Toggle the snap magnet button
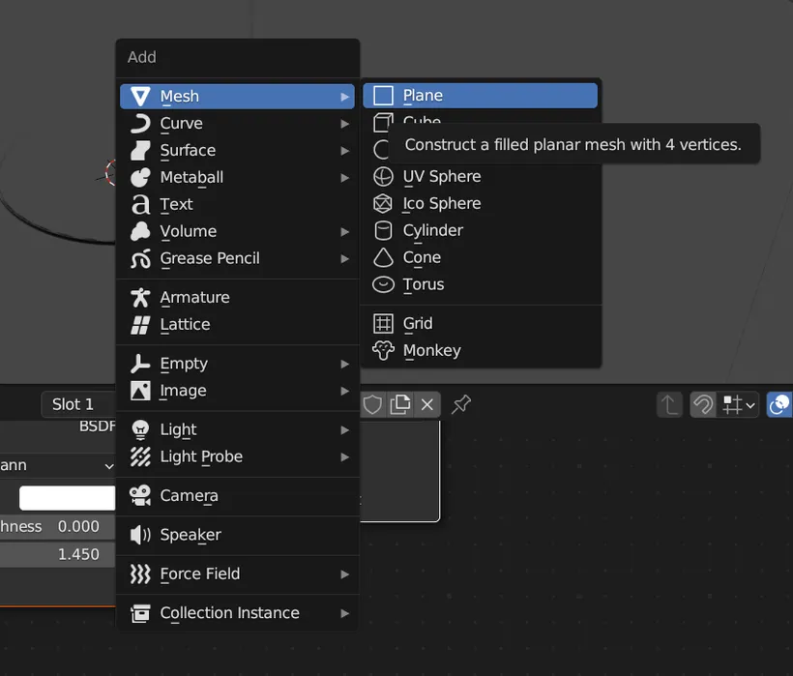The height and width of the screenshot is (676, 793). click(703, 405)
